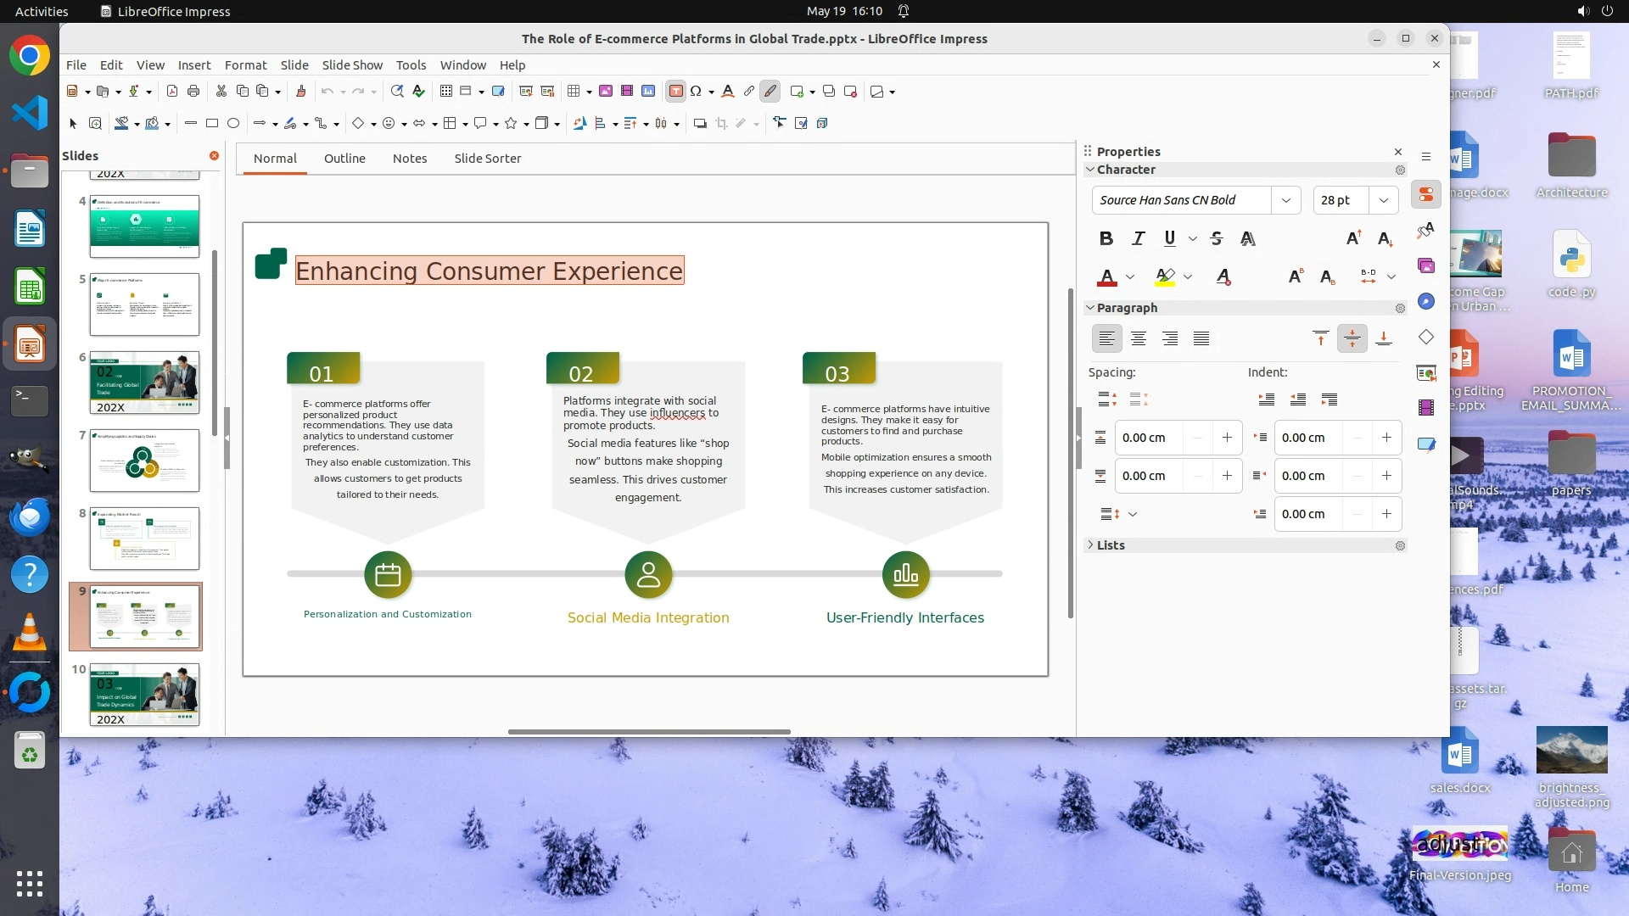This screenshot has width=1629, height=916.
Task: Select slide 7 thumbnail
Action: (x=144, y=461)
